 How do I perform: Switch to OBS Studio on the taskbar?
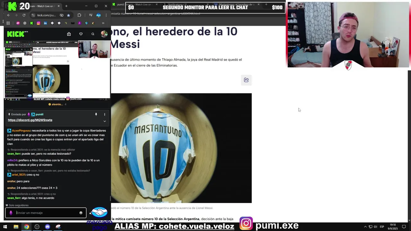click(x=37, y=227)
